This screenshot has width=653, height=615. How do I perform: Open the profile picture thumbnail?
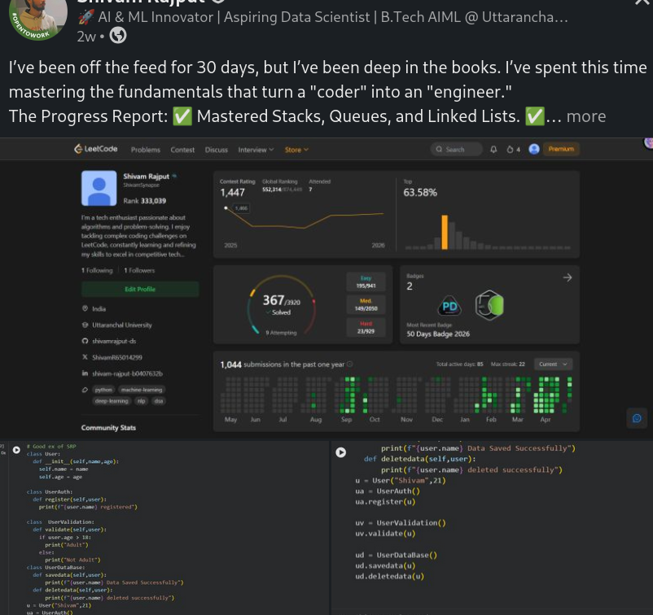(99, 188)
